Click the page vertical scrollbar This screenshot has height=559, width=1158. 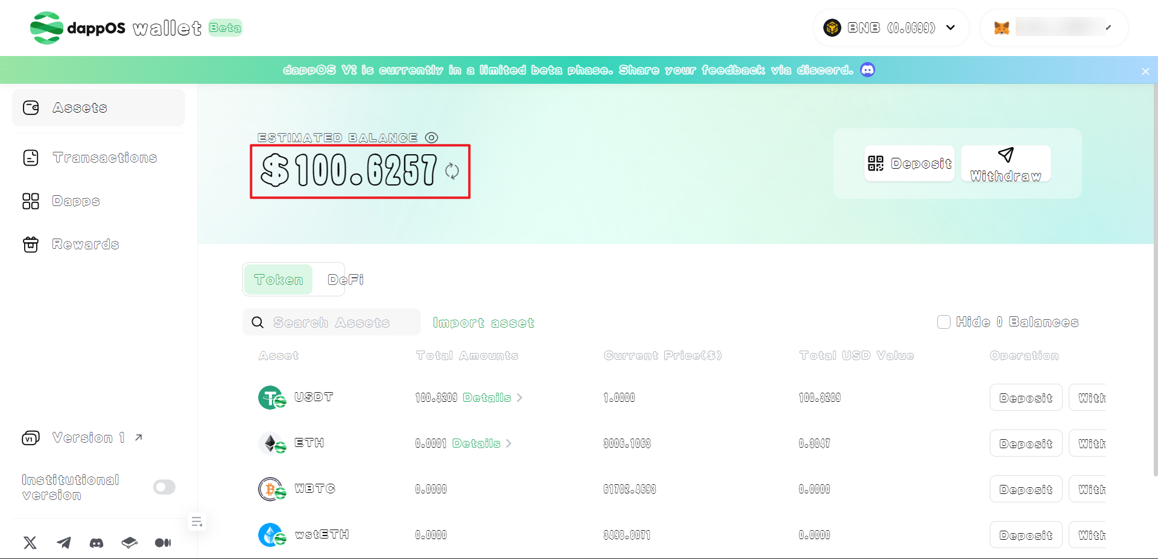coord(1155,280)
